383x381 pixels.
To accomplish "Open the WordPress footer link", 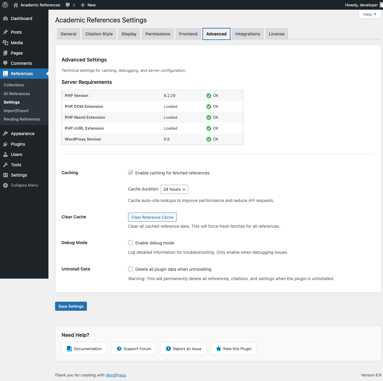I will tap(116, 375).
